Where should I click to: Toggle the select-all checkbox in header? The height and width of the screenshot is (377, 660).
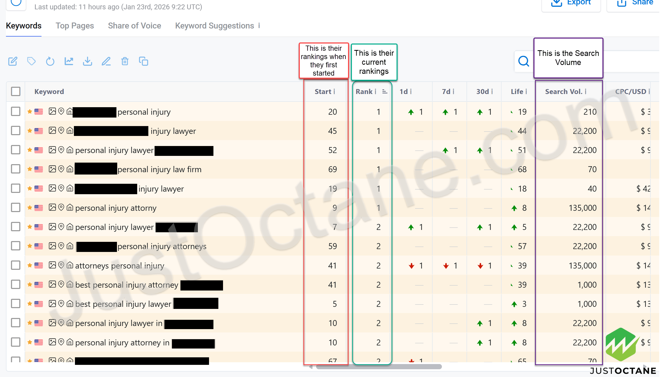tap(16, 91)
